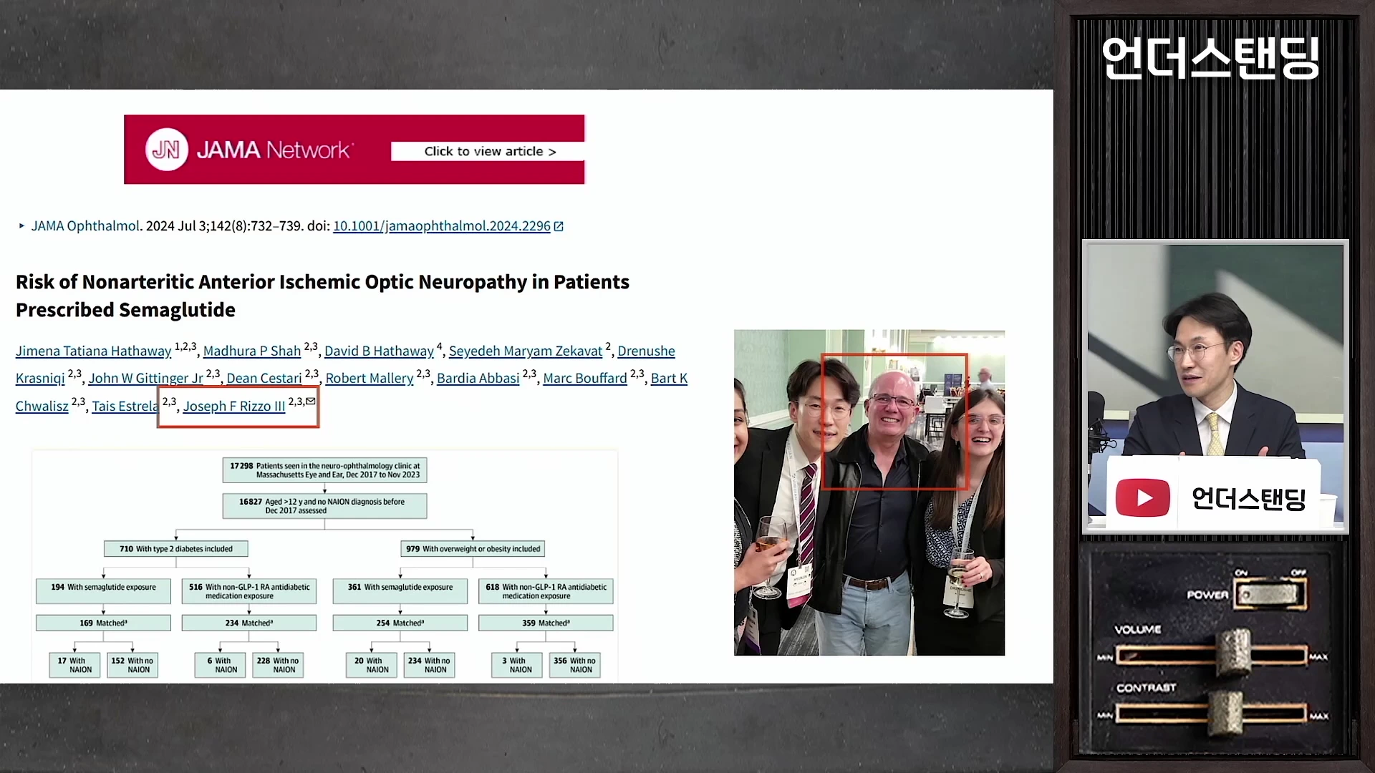Open the DOI 10.1001/jamaophthalmol.2024.2296 link
The width and height of the screenshot is (1375, 773).
pyautogui.click(x=441, y=226)
